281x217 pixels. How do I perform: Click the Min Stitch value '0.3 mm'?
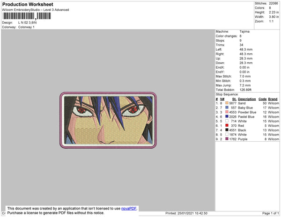[245, 81]
